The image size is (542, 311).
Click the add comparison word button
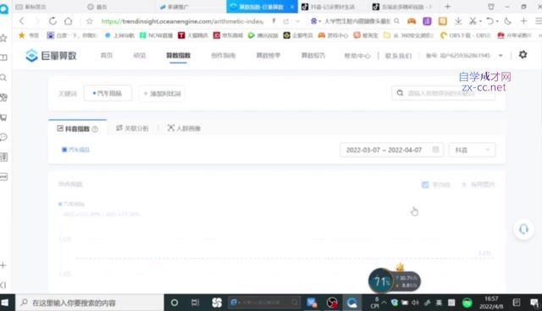click(x=162, y=94)
